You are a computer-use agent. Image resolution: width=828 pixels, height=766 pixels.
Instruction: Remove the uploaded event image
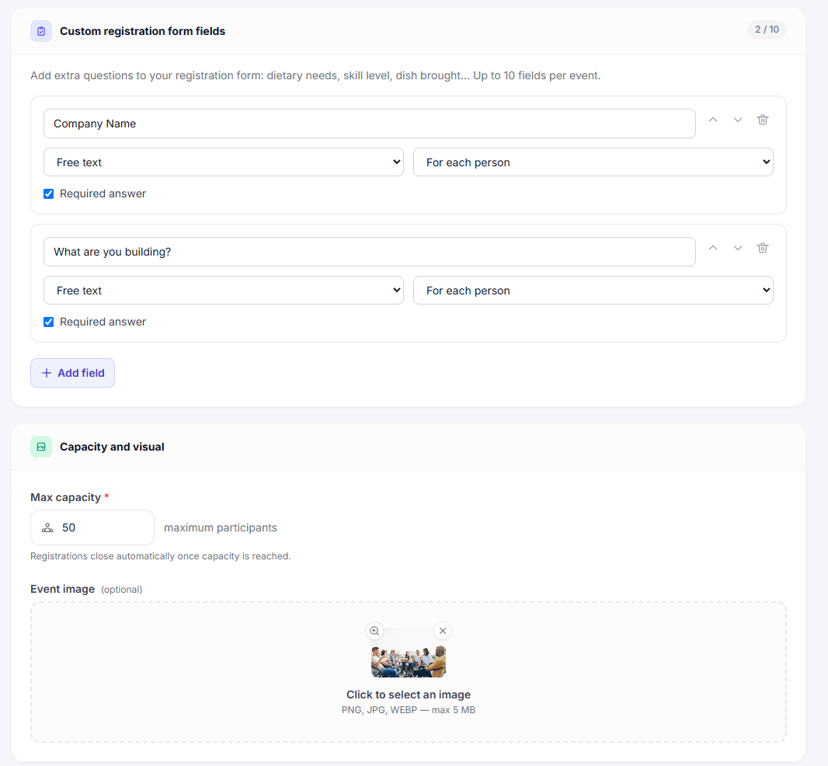coord(443,631)
